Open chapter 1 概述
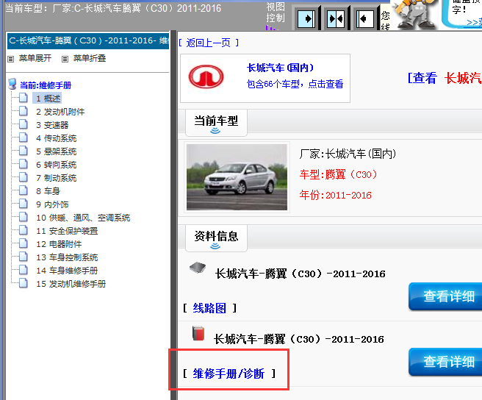This screenshot has width=482, height=400. point(48,99)
